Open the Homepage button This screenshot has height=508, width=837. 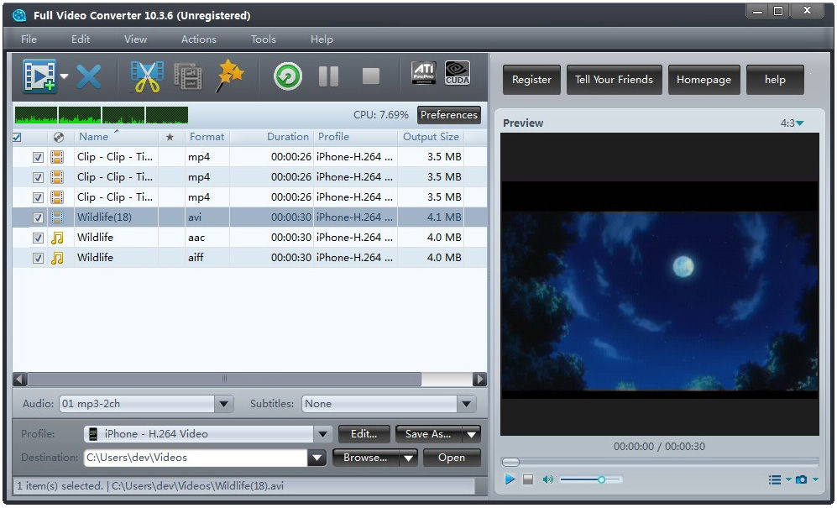(704, 80)
